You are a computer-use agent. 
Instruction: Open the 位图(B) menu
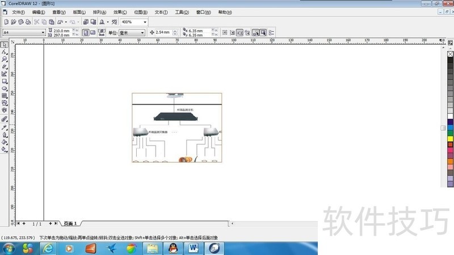[141, 12]
